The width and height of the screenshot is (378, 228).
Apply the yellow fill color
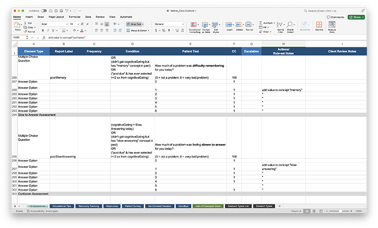pyautogui.click(x=74, y=31)
